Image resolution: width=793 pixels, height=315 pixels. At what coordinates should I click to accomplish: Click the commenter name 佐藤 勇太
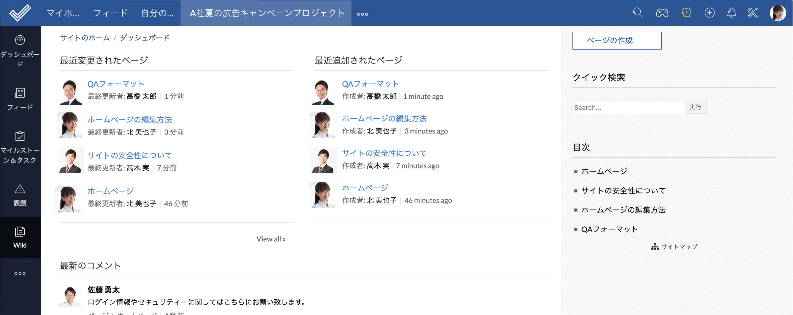[103, 290]
